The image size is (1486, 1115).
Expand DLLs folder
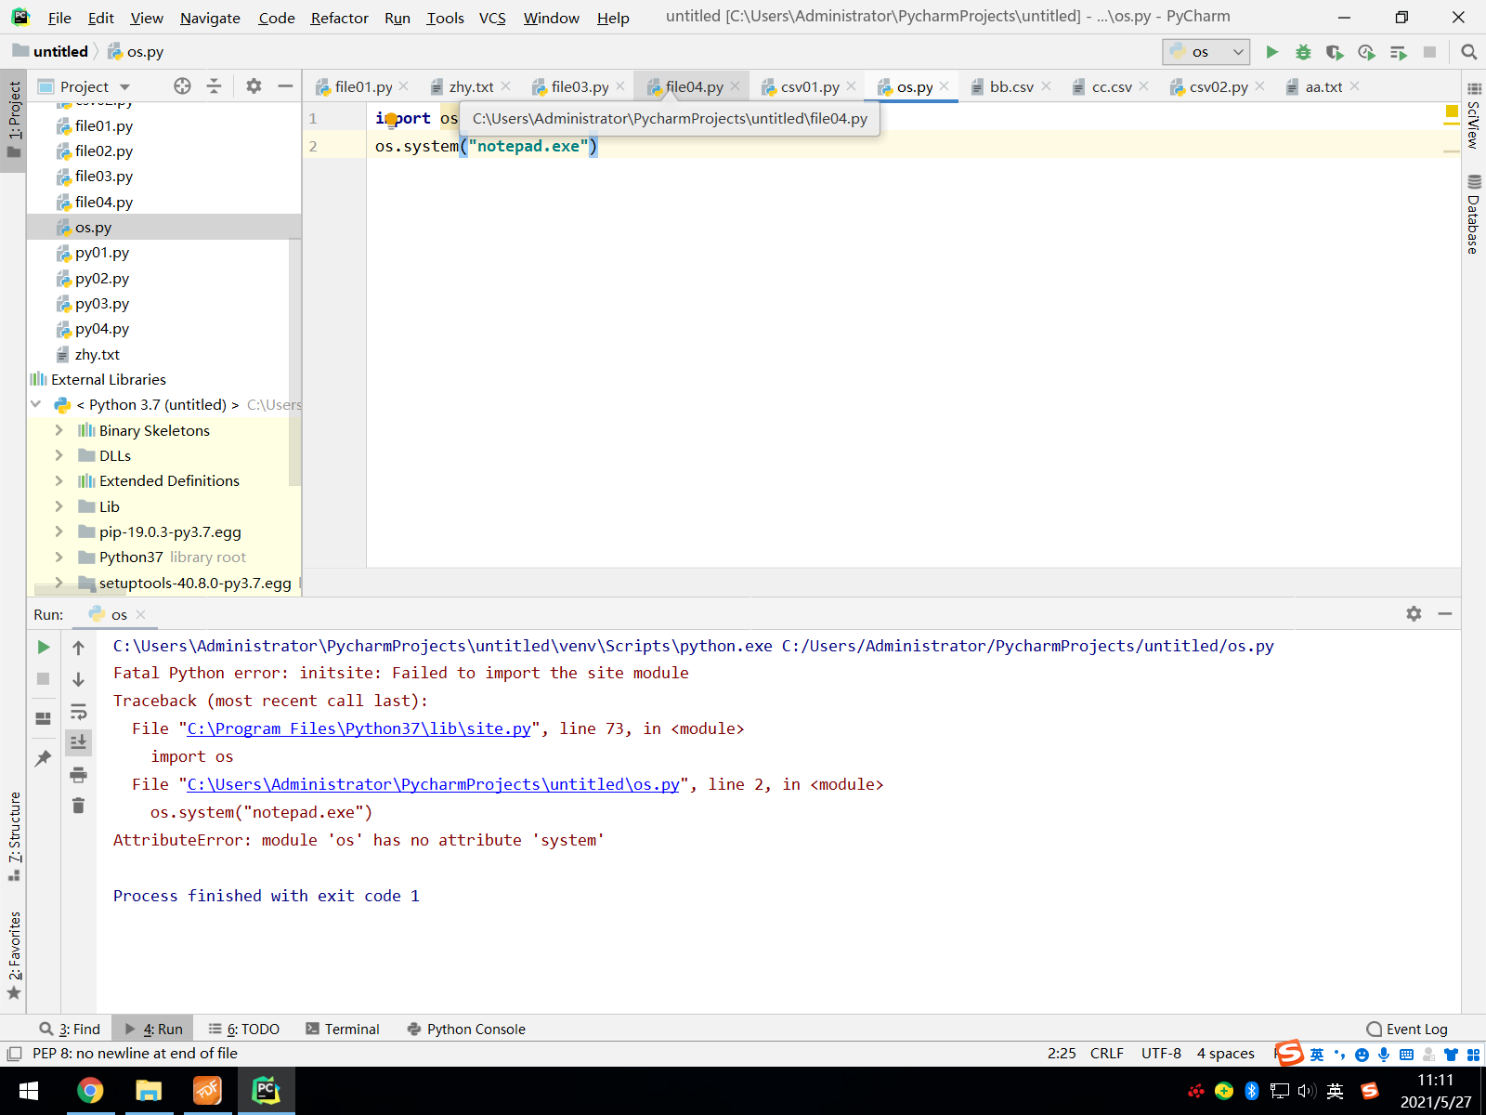59,455
